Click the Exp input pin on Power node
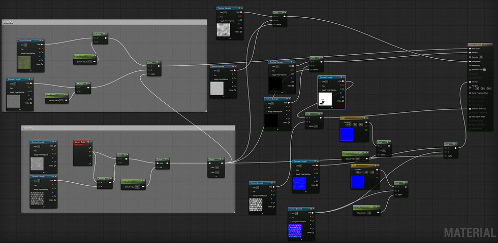This screenshot has width=498, height=243. pyautogui.click(x=157, y=167)
